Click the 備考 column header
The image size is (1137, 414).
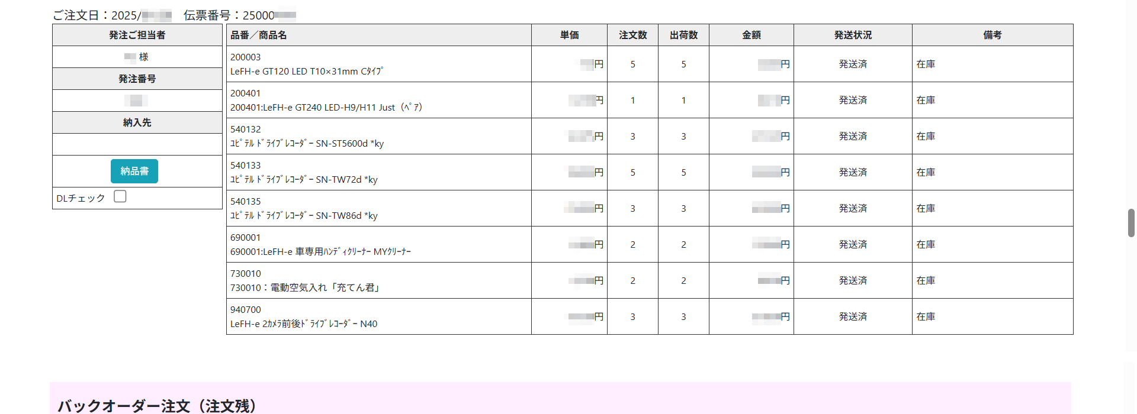click(x=993, y=35)
